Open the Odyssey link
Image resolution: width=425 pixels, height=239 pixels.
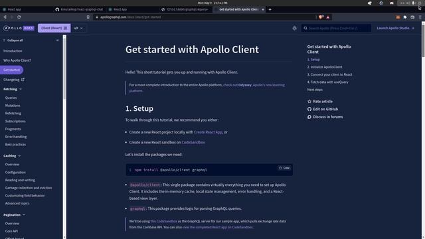(x=245, y=85)
